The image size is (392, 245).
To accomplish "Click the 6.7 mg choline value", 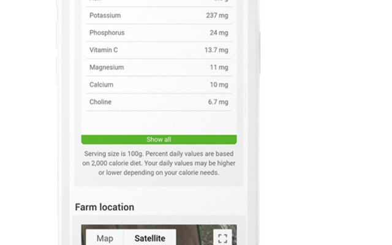I will click(x=218, y=102).
